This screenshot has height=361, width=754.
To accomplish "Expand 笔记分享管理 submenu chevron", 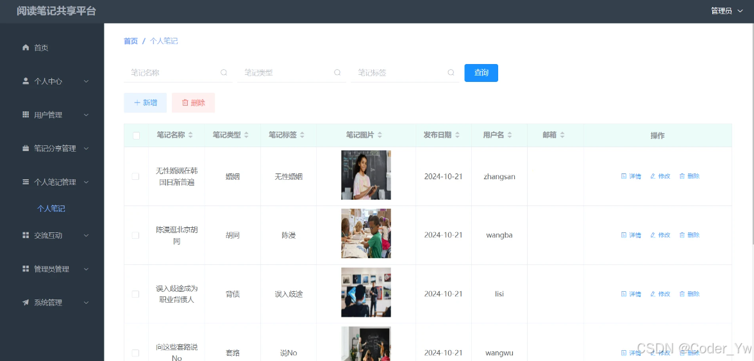I will click(87, 148).
